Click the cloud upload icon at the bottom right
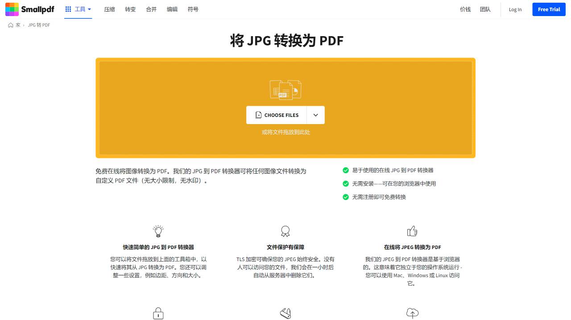 click(412, 313)
